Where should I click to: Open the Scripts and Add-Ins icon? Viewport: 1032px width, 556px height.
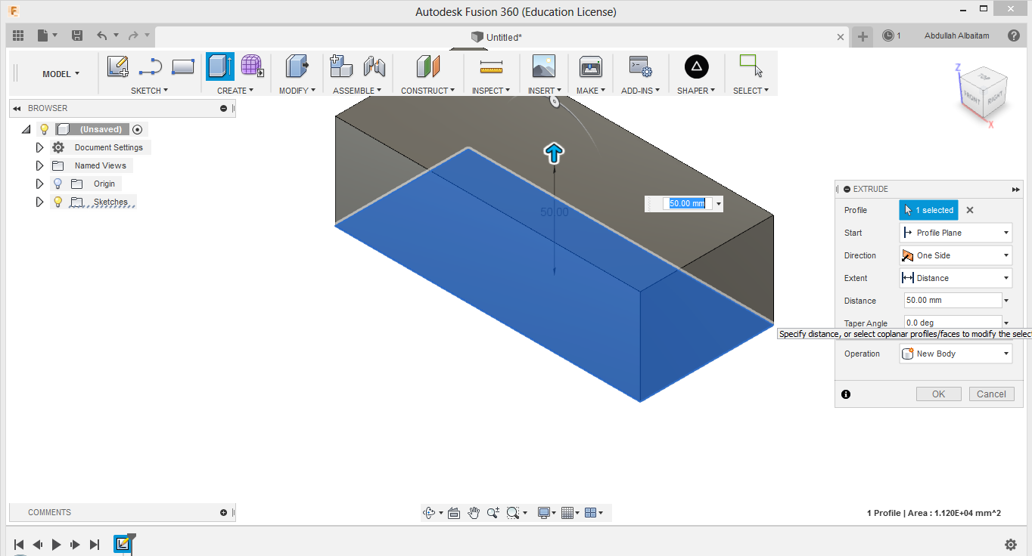coord(640,66)
